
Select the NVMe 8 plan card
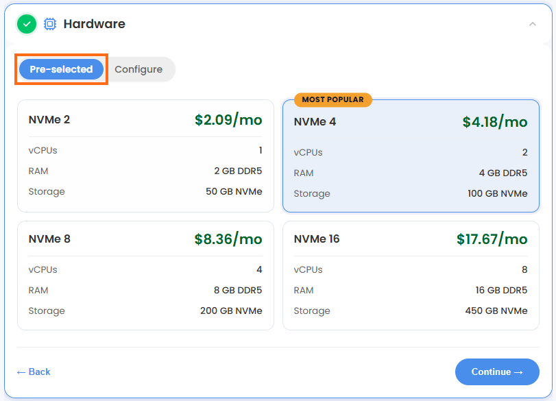tap(146, 276)
